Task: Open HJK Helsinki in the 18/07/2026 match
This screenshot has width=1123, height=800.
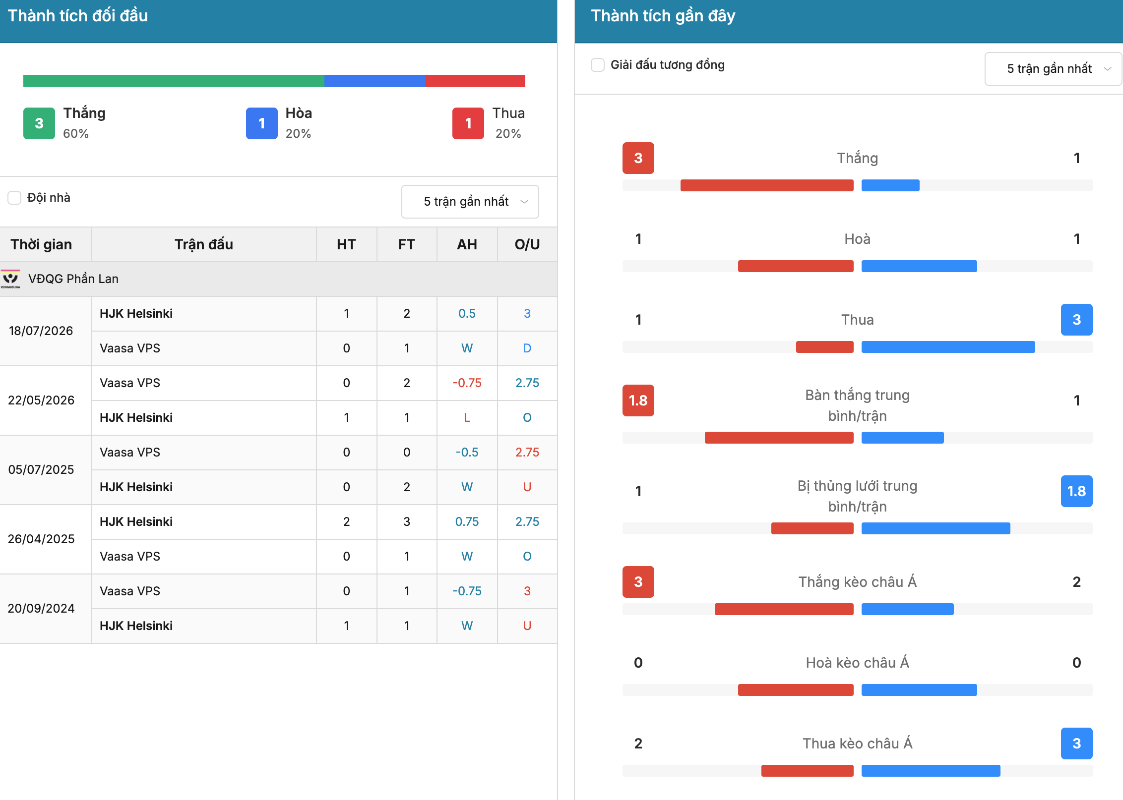Action: point(136,314)
